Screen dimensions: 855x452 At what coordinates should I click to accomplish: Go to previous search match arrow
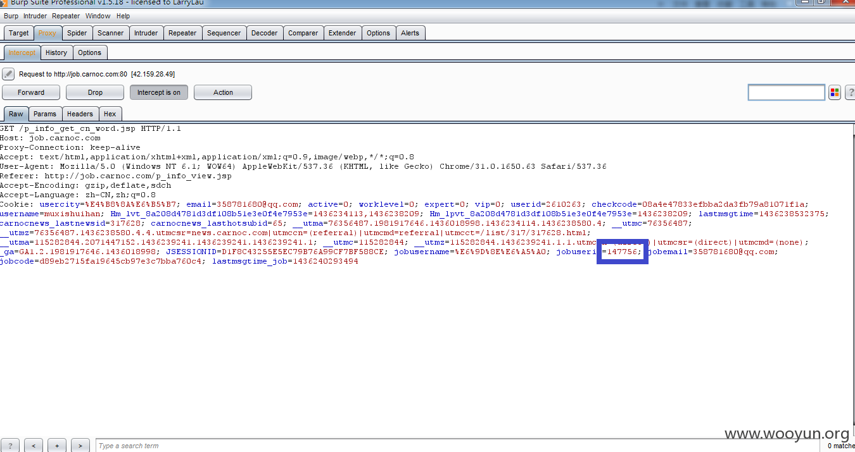pyautogui.click(x=34, y=446)
